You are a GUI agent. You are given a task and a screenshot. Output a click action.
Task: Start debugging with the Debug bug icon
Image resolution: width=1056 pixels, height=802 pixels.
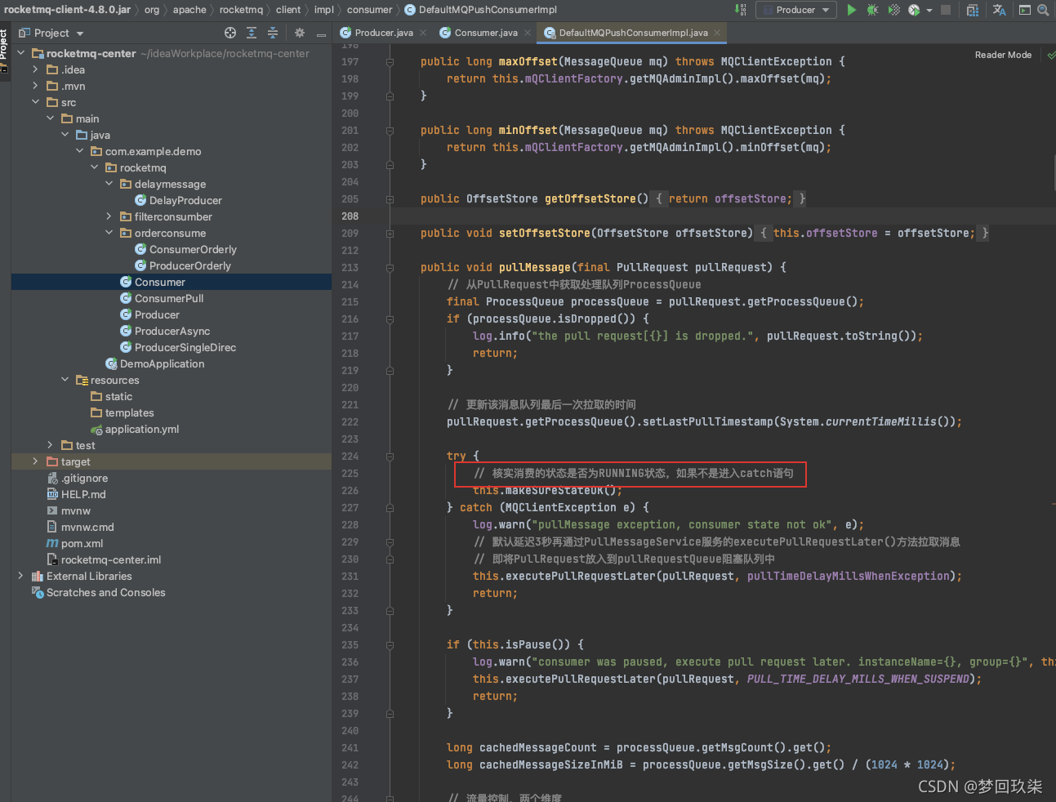(871, 10)
